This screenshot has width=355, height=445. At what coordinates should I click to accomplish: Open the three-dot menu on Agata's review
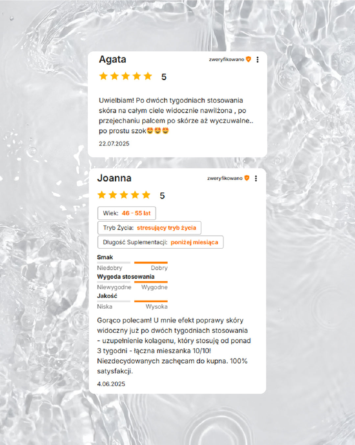pyautogui.click(x=257, y=59)
